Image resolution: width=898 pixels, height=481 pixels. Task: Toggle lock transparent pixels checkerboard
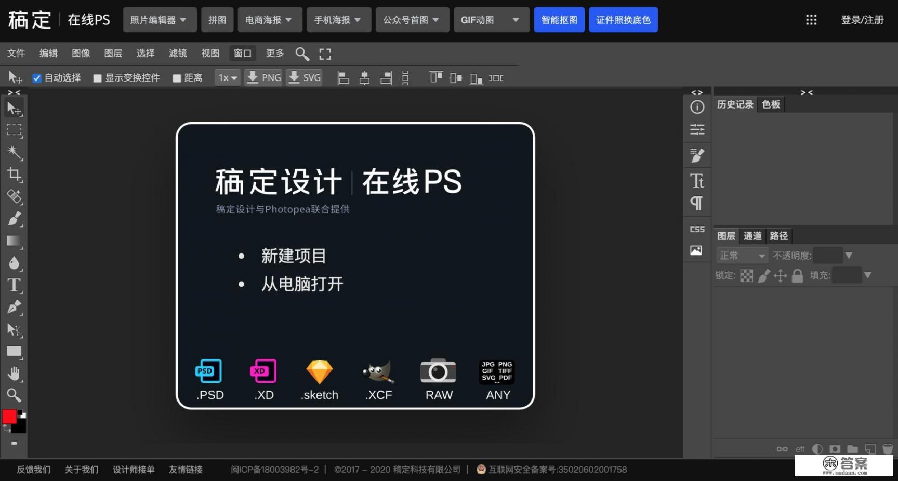tap(746, 276)
